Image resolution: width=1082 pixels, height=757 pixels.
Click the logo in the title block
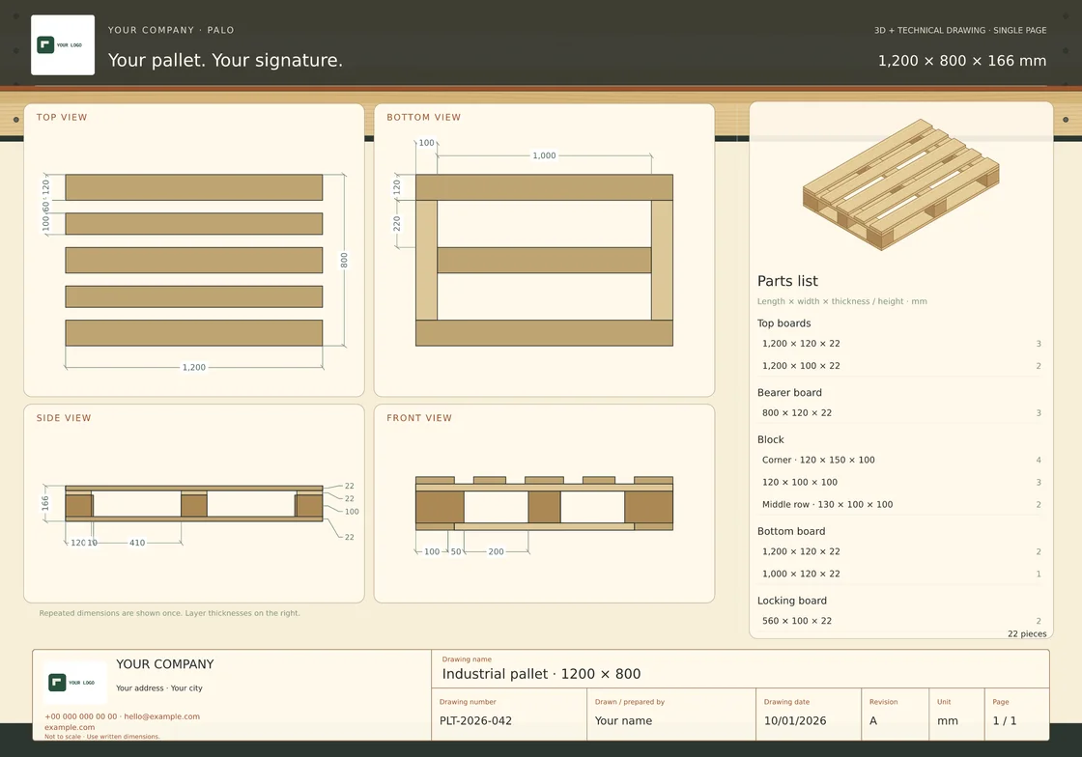tap(75, 683)
